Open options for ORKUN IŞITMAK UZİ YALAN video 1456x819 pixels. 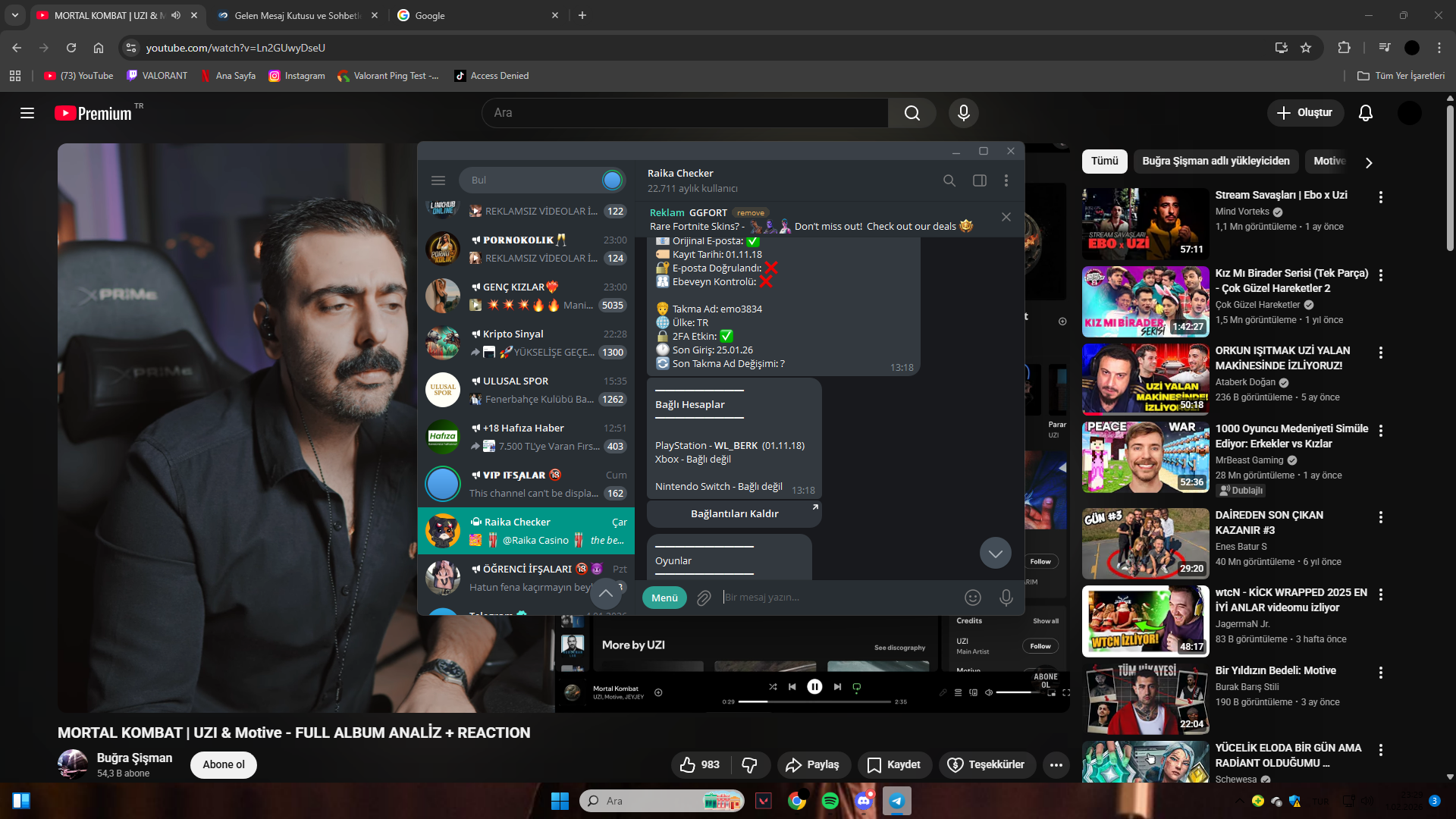(1381, 353)
